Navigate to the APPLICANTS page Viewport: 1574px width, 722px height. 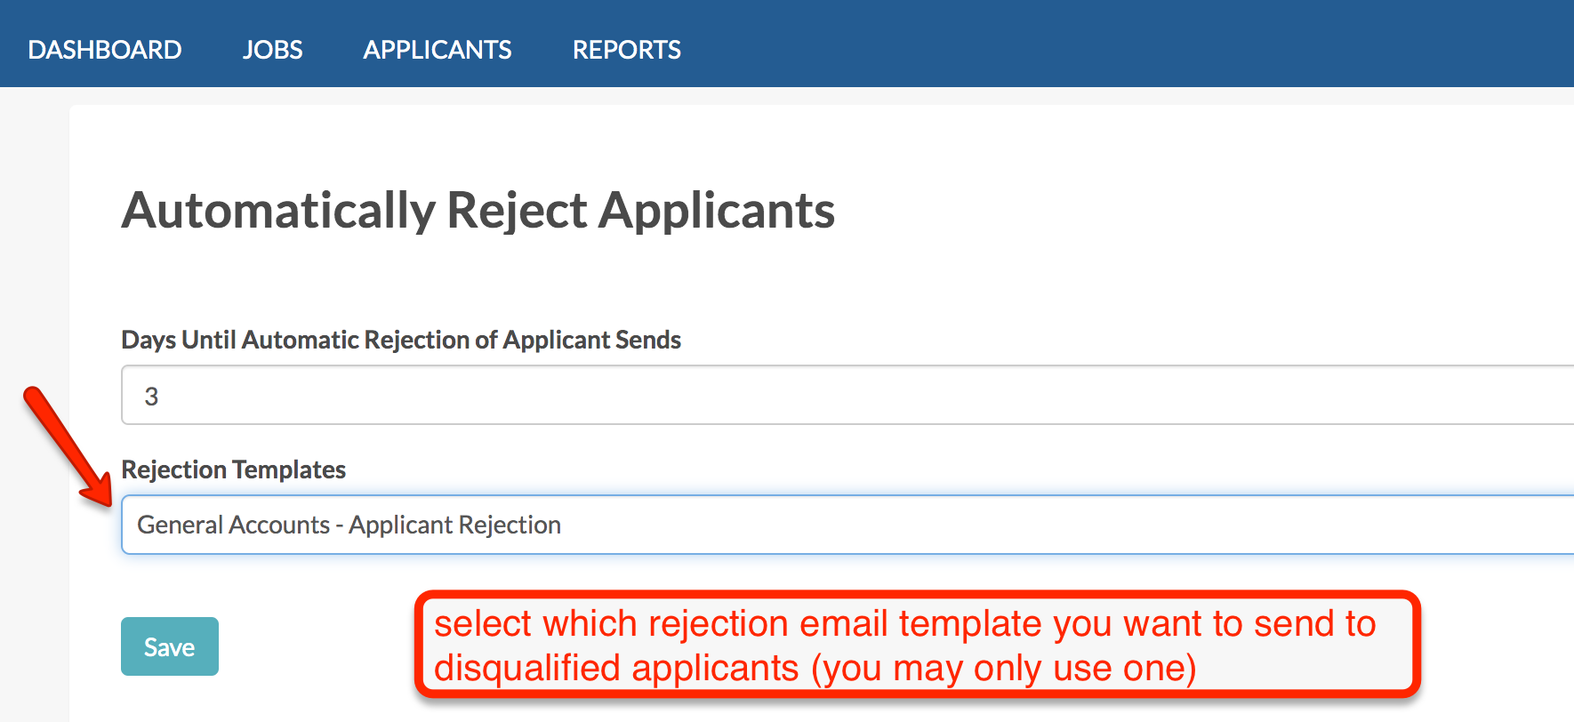pyautogui.click(x=437, y=50)
